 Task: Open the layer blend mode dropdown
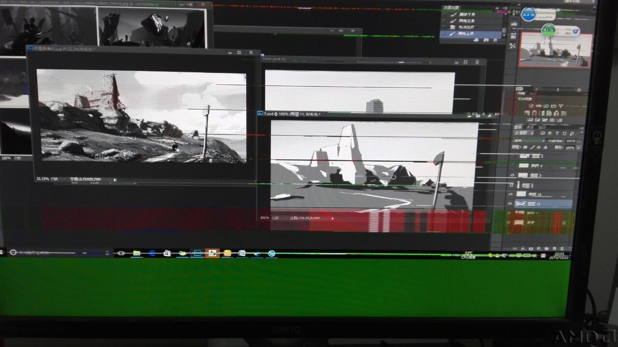click(x=530, y=141)
